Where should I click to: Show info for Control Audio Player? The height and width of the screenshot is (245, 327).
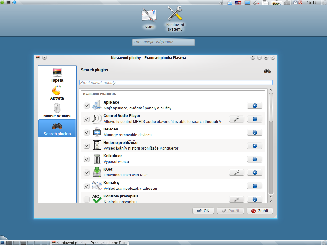(255, 119)
